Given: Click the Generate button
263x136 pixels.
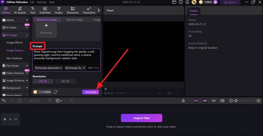Looking at the screenshot, I should (90, 92).
